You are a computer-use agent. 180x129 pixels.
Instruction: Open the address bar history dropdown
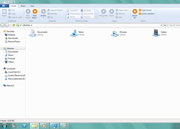pos(161,25)
